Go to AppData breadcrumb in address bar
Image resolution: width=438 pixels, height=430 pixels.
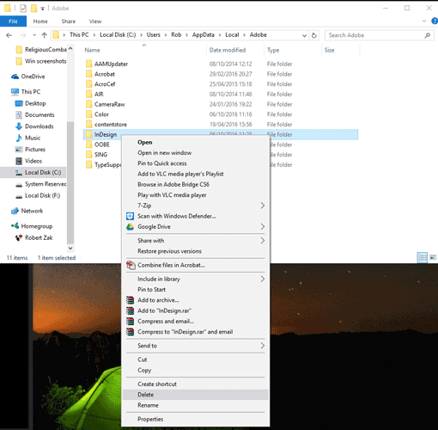pos(204,35)
